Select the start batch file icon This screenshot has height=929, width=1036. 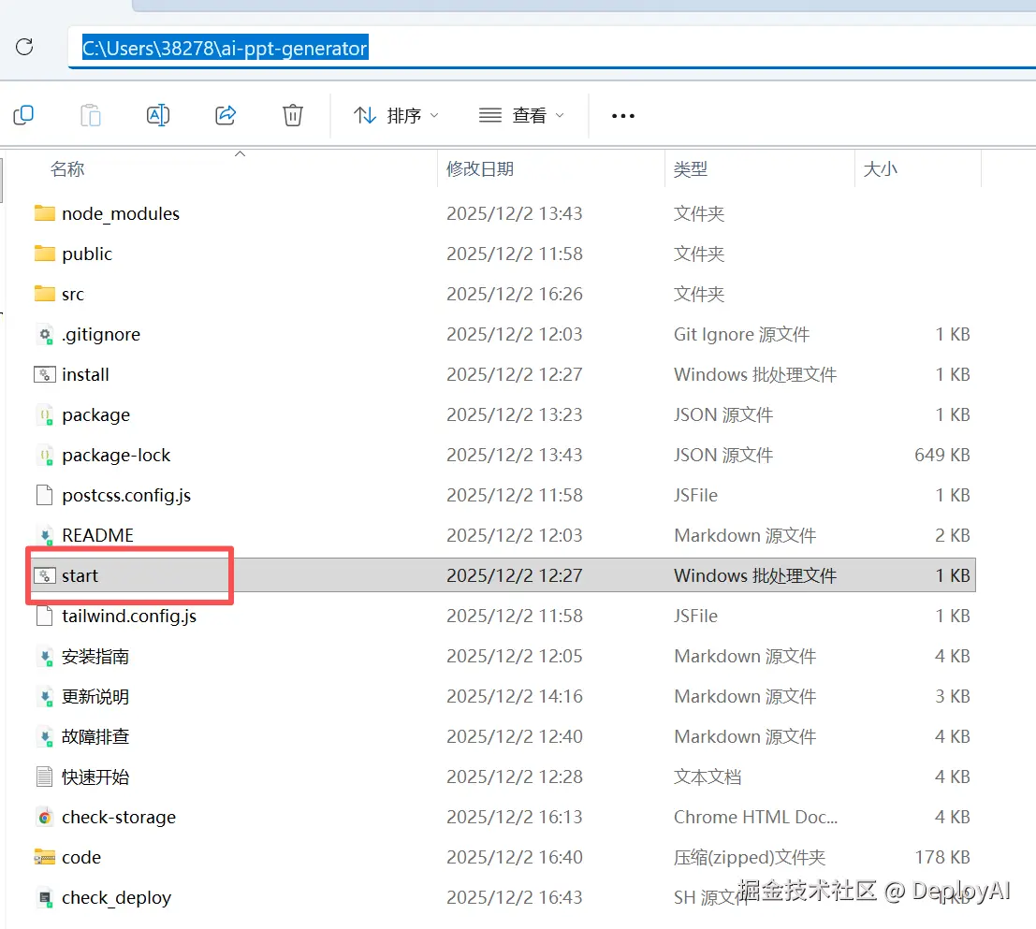click(44, 575)
